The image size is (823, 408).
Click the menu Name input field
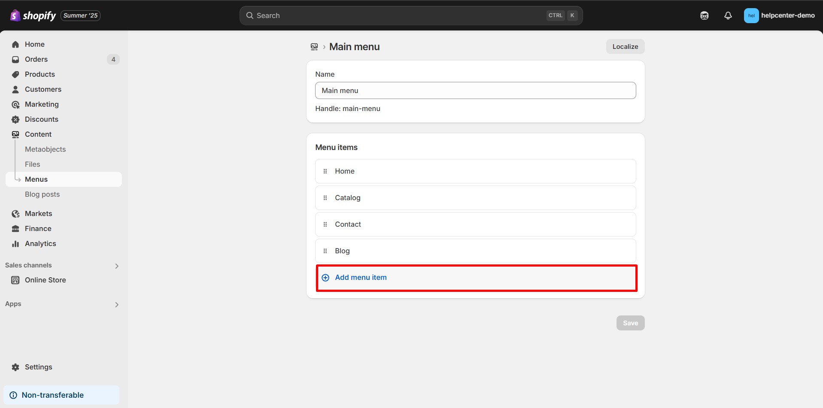475,90
